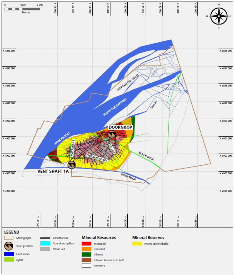The image size is (235, 275).
Task: Click the VENT SHAFT 1A label
Action: pos(53,171)
